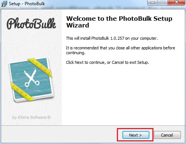The image size is (186, 144).
Task: Click the "by Eltima Software ©" credit text
Action: coord(31,117)
